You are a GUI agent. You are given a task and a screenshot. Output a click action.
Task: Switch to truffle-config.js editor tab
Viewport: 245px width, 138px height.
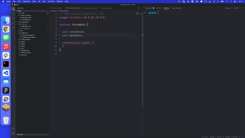[x=57, y=8]
